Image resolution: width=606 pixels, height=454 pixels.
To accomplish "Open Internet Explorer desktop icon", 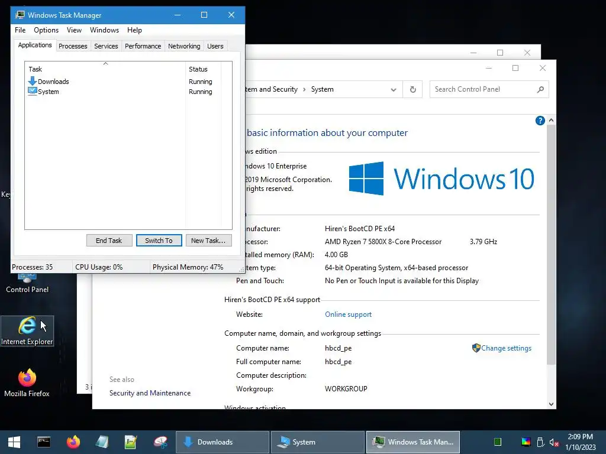I will point(27,331).
